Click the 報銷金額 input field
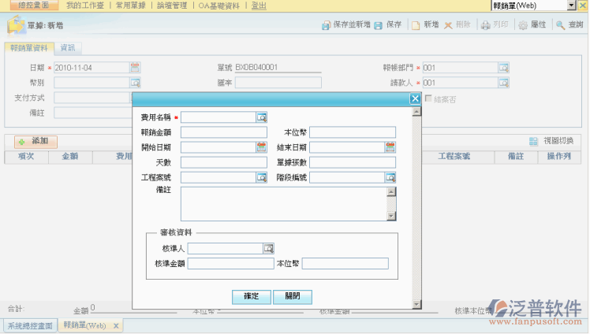Viewport: 590px width, 334px height. (x=224, y=132)
